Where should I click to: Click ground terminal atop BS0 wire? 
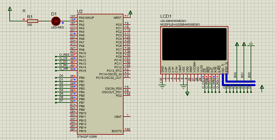point(251,44)
